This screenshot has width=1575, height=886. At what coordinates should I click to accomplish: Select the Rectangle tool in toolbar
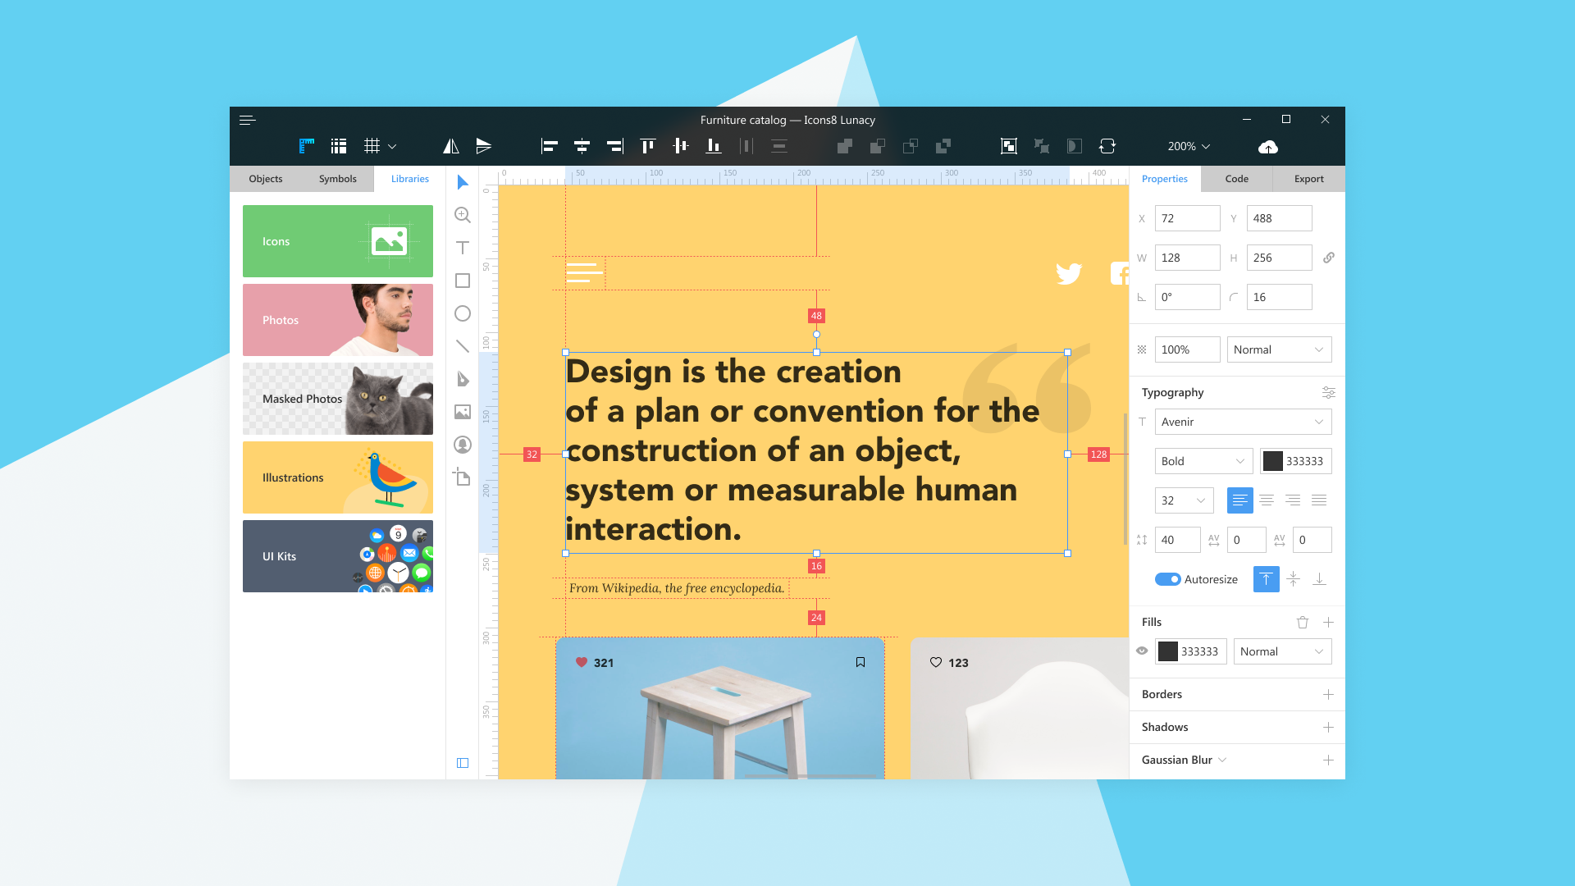click(x=462, y=281)
